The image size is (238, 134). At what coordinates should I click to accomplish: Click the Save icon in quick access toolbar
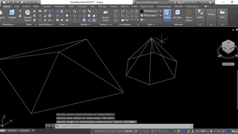pyautogui.click(x=13, y=2)
